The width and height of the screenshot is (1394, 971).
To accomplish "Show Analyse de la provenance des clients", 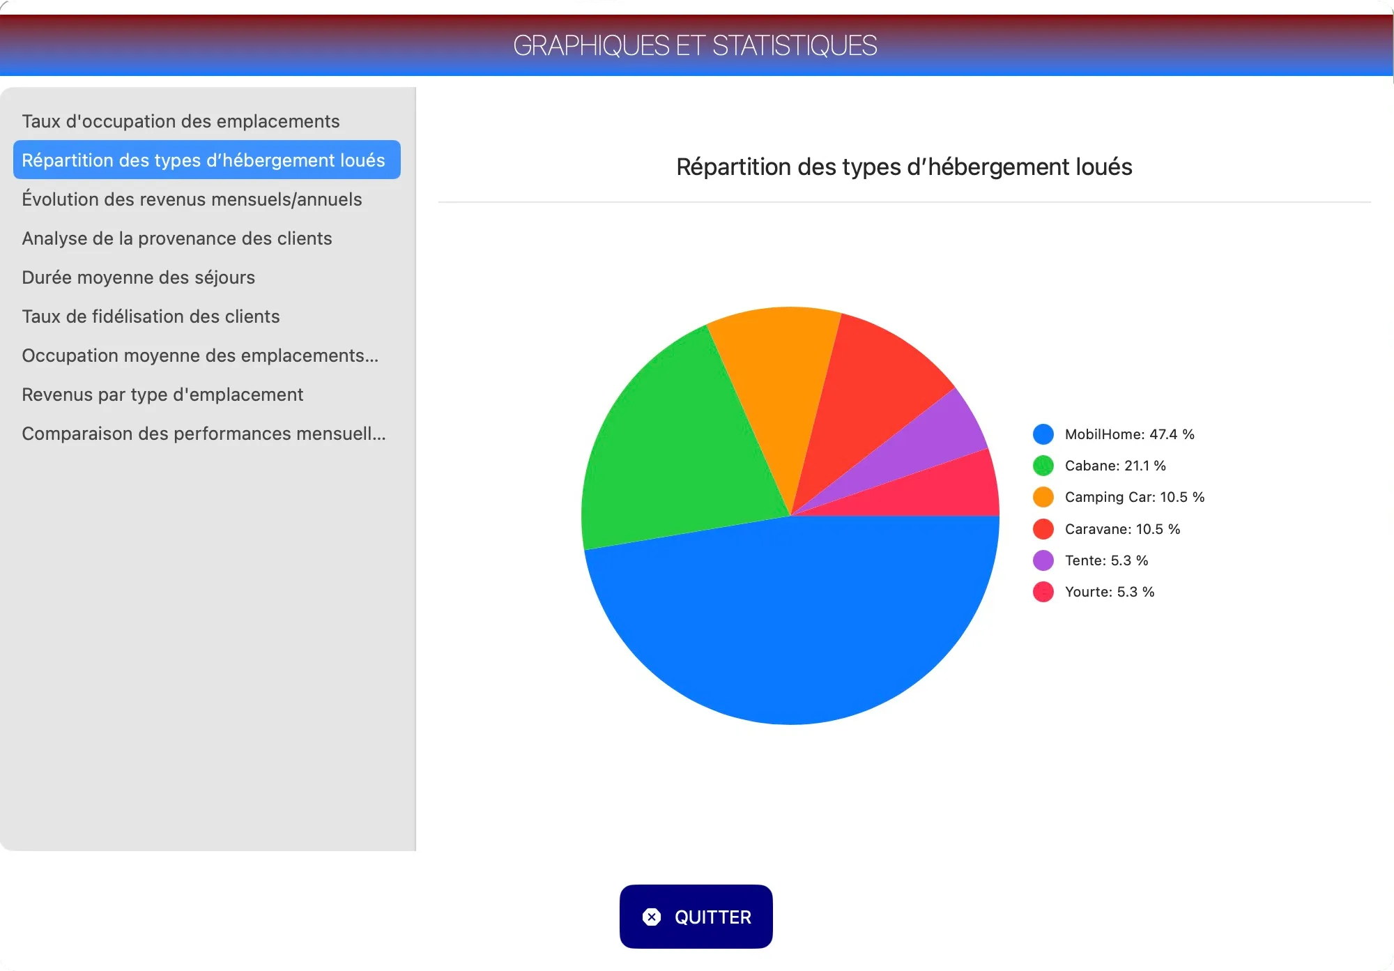I will click(207, 238).
